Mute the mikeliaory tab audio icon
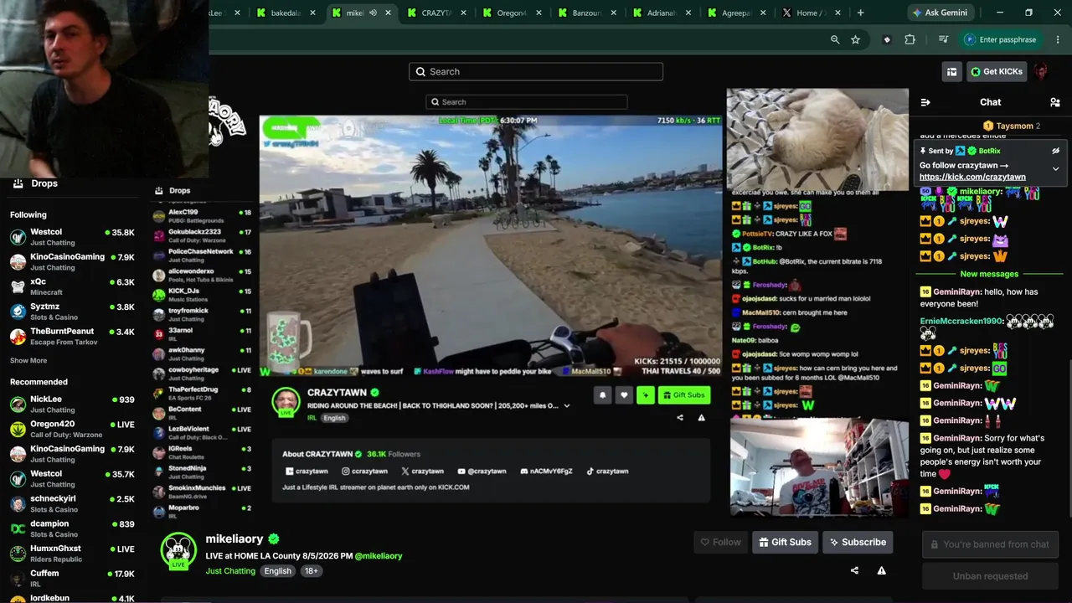 pyautogui.click(x=373, y=13)
